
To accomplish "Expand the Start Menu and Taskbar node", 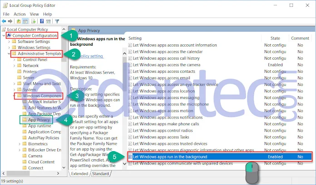I will point(14,84).
